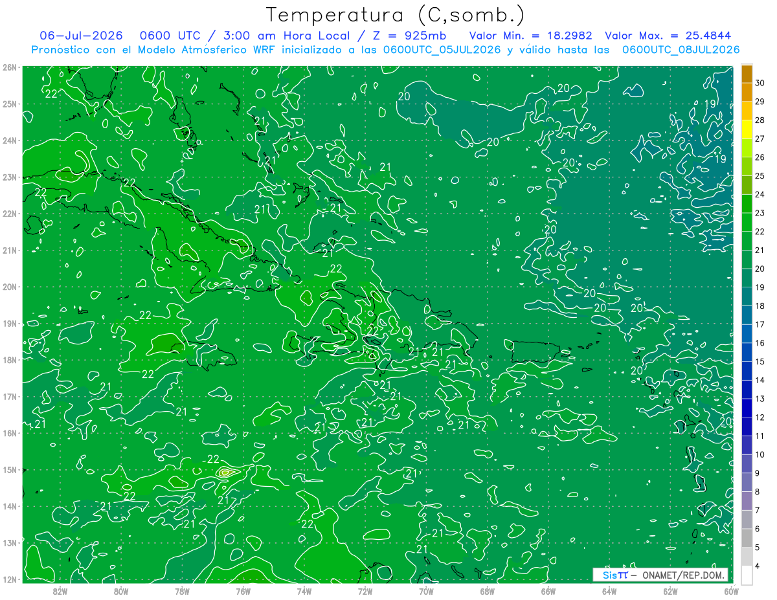Click the blue legend swatch between 14 and 15

747,371
